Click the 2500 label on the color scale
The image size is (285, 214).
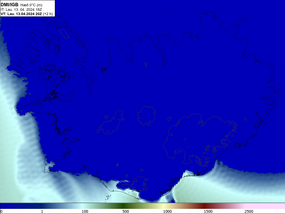249,211
